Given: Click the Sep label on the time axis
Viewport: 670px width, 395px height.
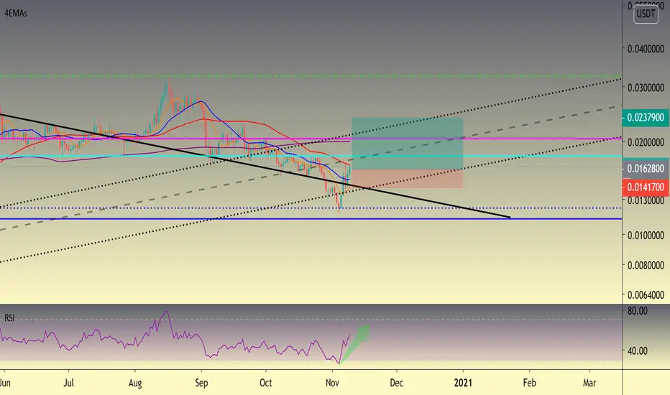Looking at the screenshot, I should click(201, 383).
